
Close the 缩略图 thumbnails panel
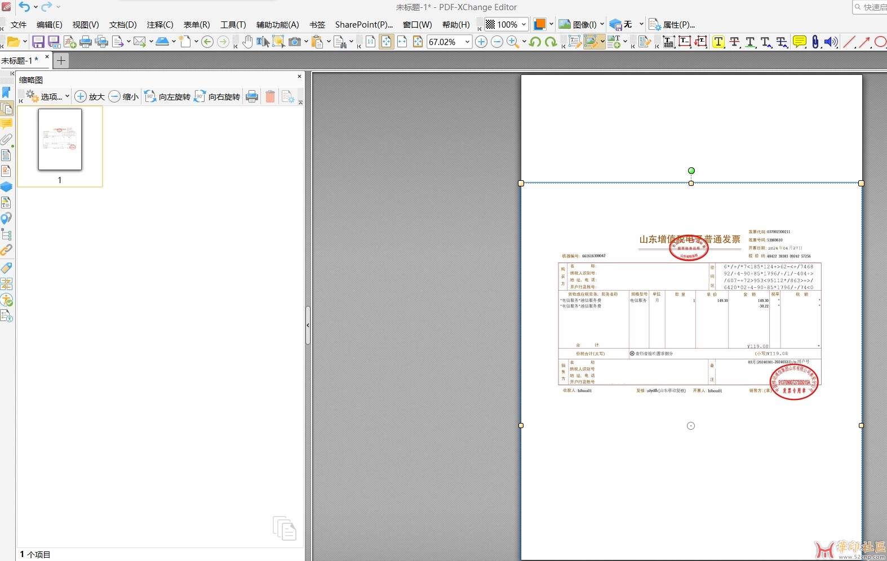tap(299, 77)
